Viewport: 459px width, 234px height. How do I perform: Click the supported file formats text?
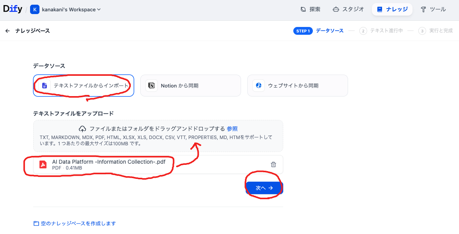pyautogui.click(x=156, y=140)
